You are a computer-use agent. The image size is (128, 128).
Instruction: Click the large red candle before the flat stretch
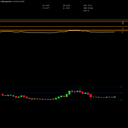(91, 95)
